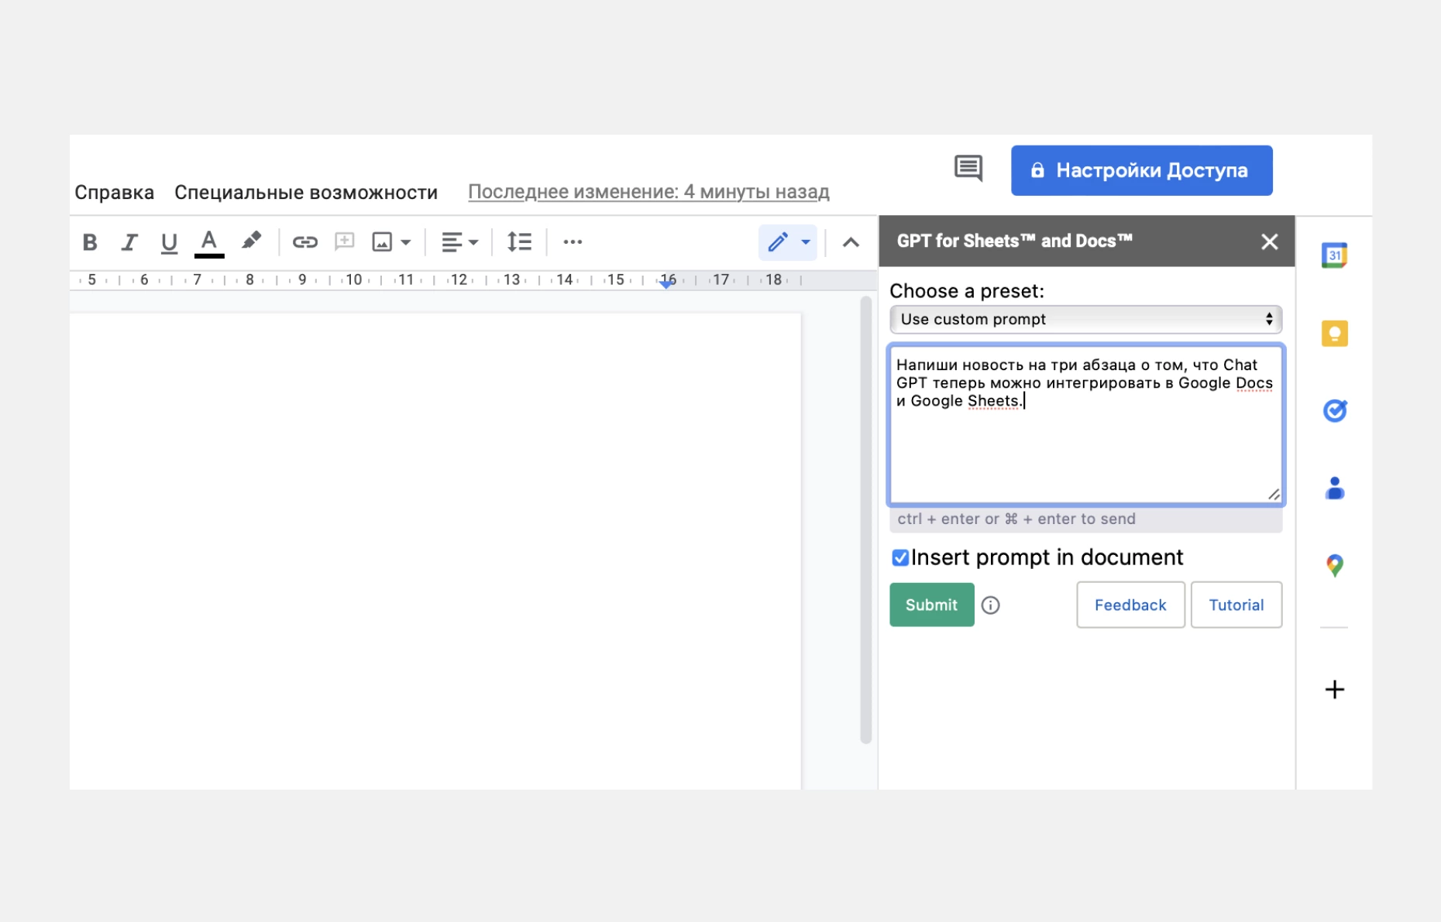This screenshot has width=1441, height=922.
Task: Open comment history icon
Action: [x=968, y=168]
